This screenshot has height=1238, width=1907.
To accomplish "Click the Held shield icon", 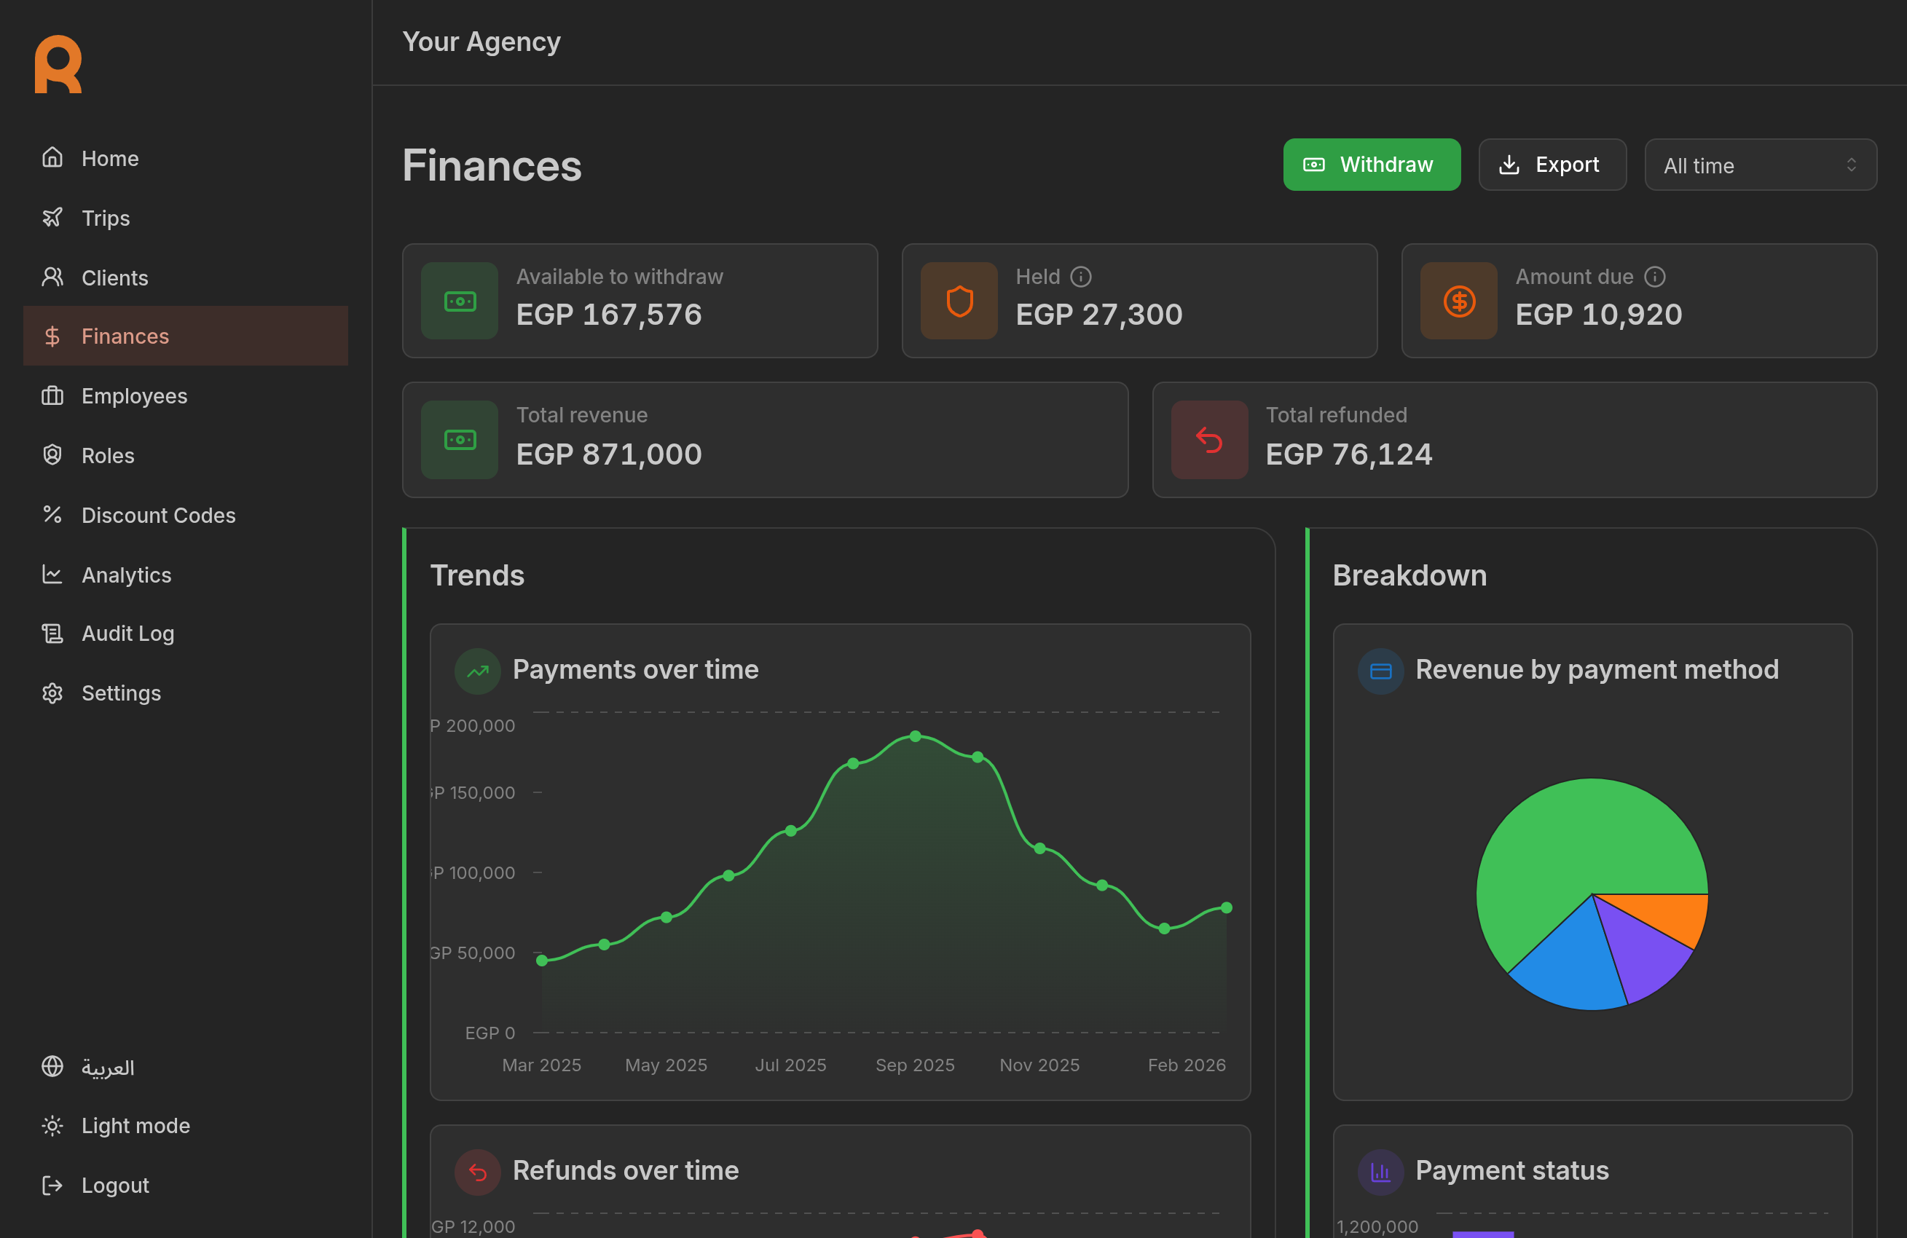I will coord(959,301).
